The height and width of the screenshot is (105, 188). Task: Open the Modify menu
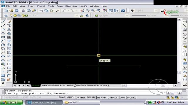pyautogui.click(x=83, y=6)
